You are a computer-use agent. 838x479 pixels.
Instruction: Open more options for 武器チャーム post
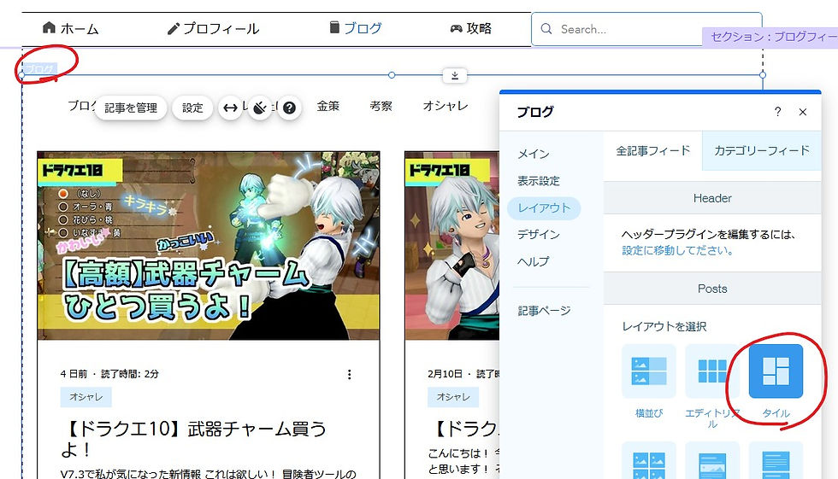(x=350, y=375)
